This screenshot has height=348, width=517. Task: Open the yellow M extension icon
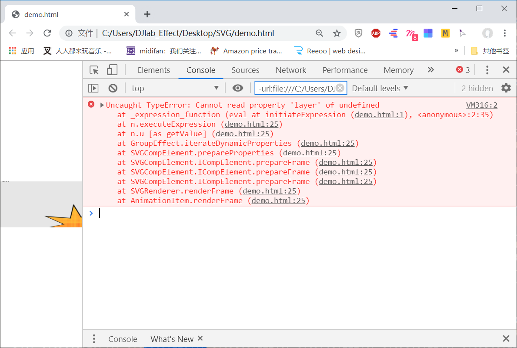coord(445,33)
